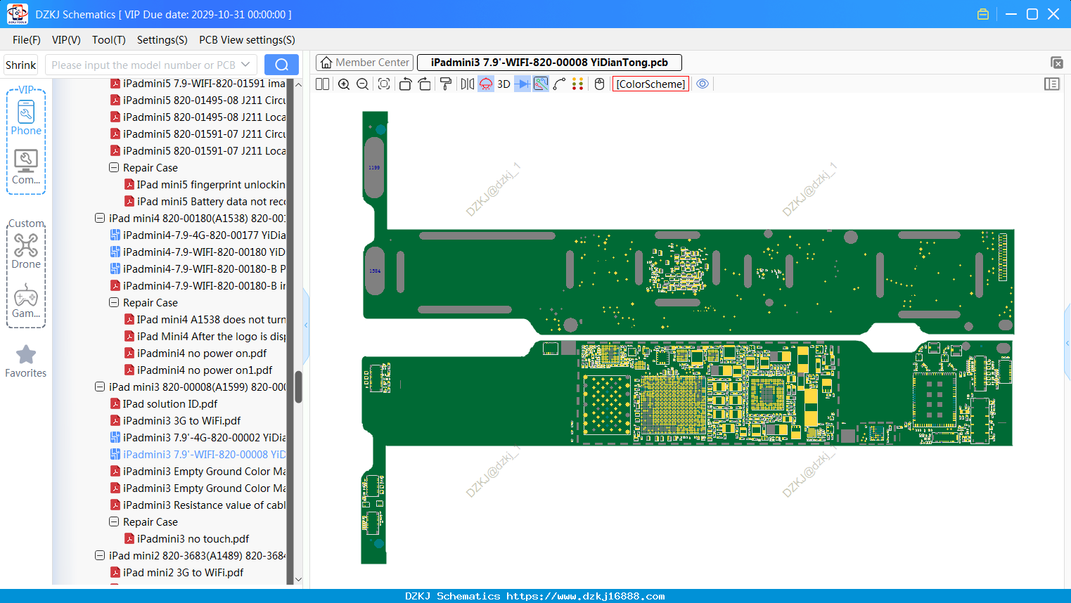Select the Drone category icon

(26, 251)
